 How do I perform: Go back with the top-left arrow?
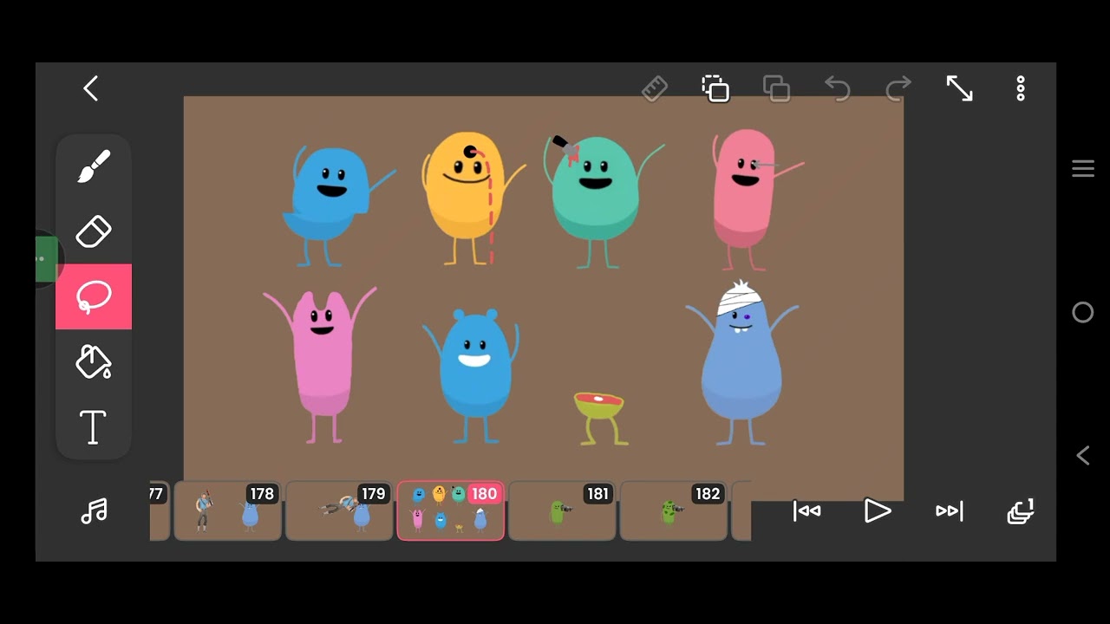[91, 88]
